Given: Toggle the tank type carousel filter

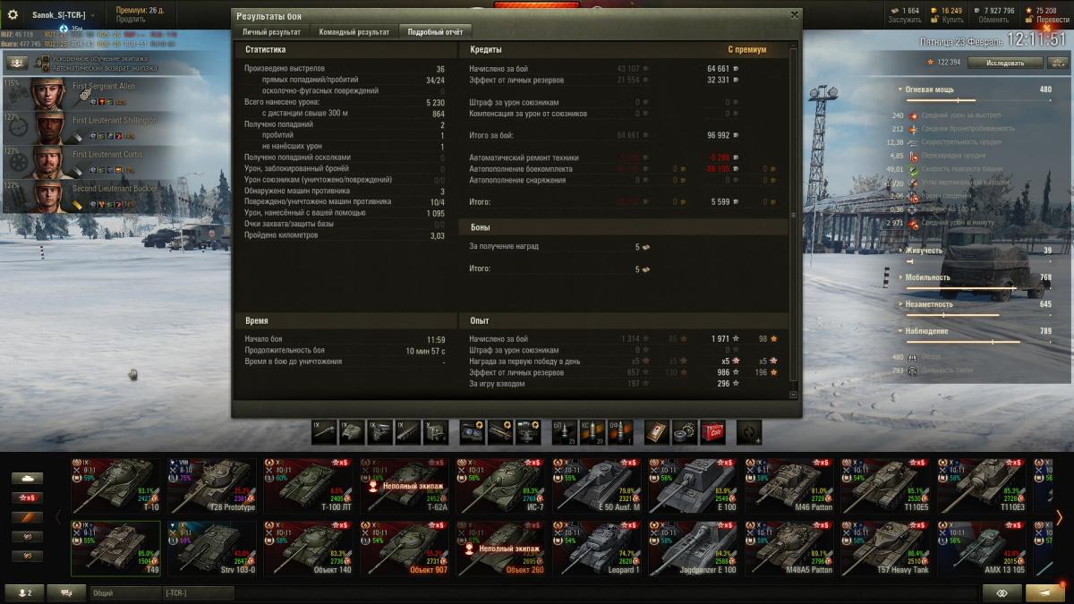Looking at the screenshot, I should [x=27, y=479].
